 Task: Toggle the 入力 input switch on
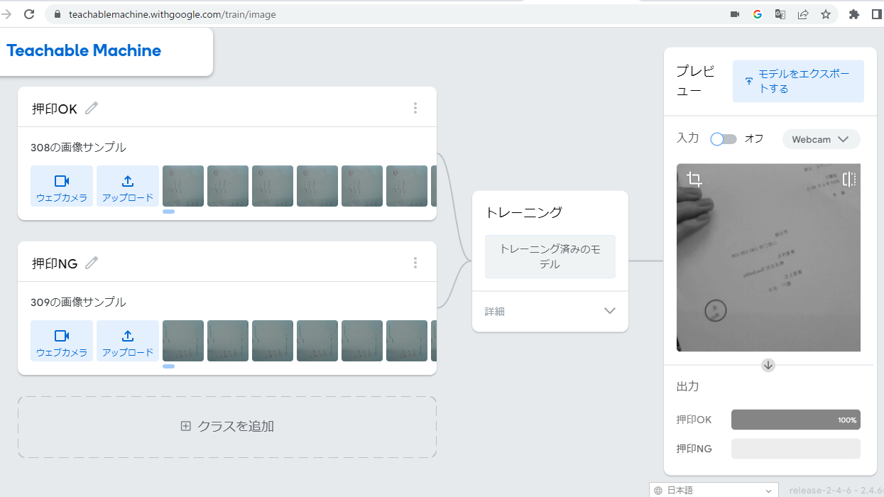pos(724,139)
